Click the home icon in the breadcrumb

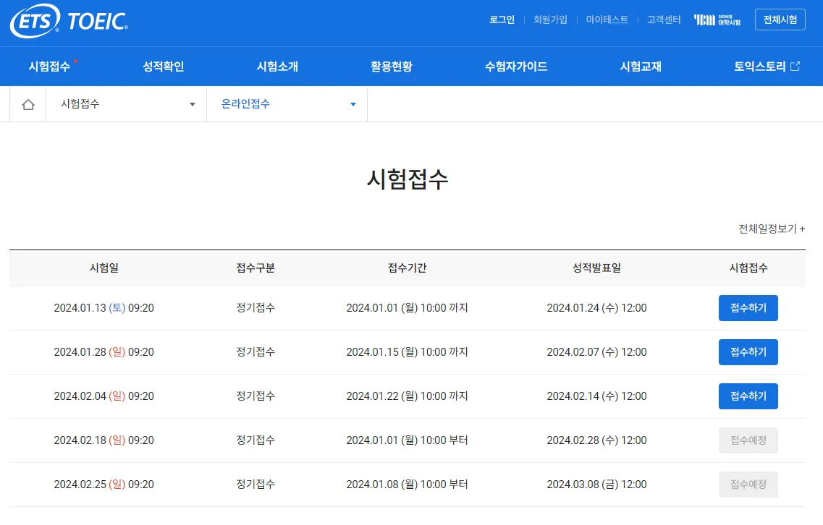click(27, 104)
